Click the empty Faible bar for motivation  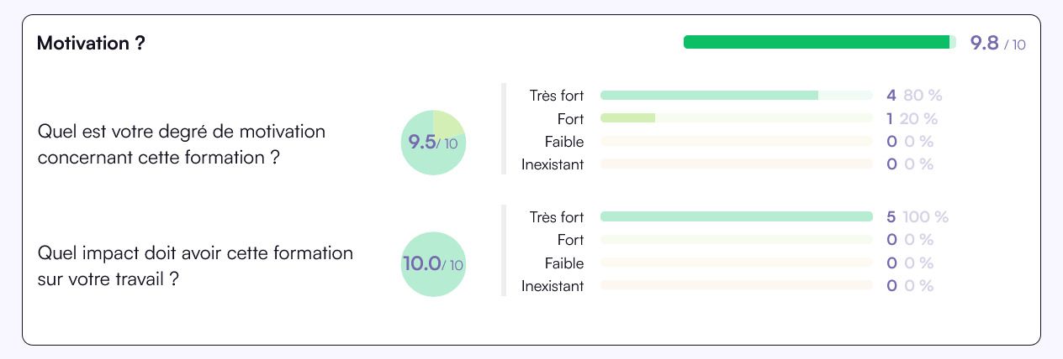coord(737,142)
